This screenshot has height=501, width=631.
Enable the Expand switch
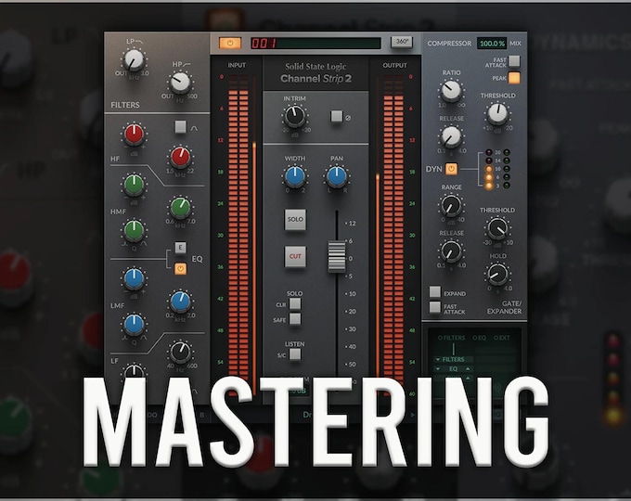(x=434, y=291)
